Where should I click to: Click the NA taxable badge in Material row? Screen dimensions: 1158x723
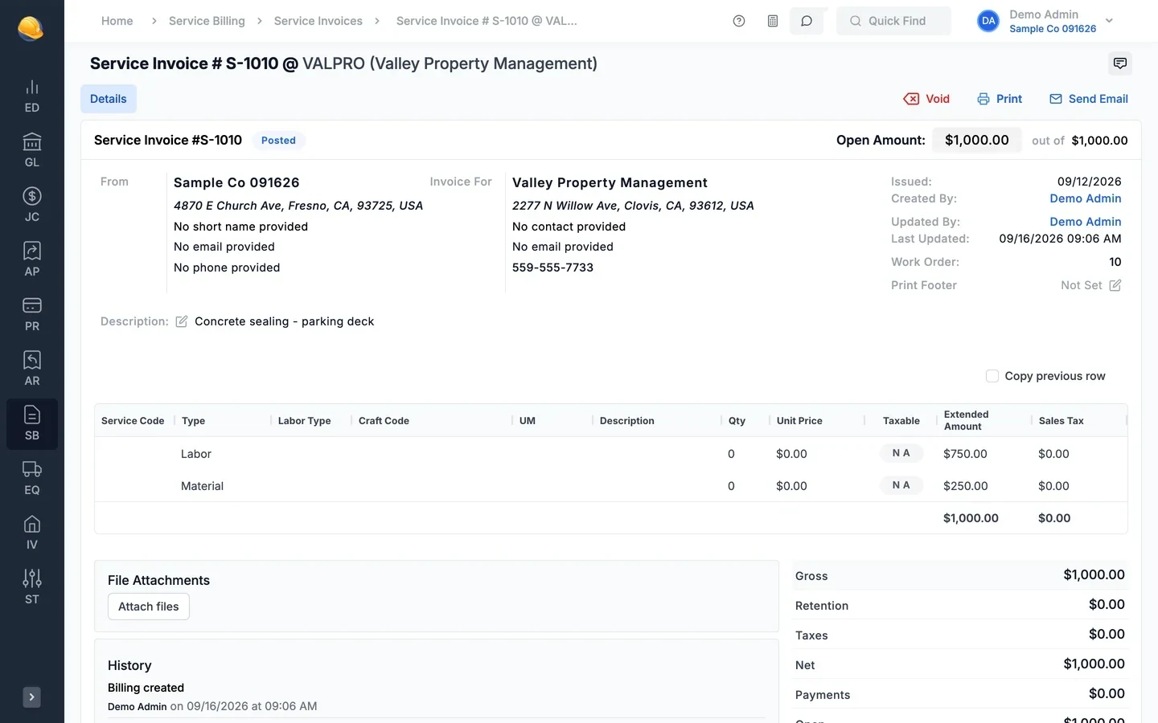coord(901,485)
